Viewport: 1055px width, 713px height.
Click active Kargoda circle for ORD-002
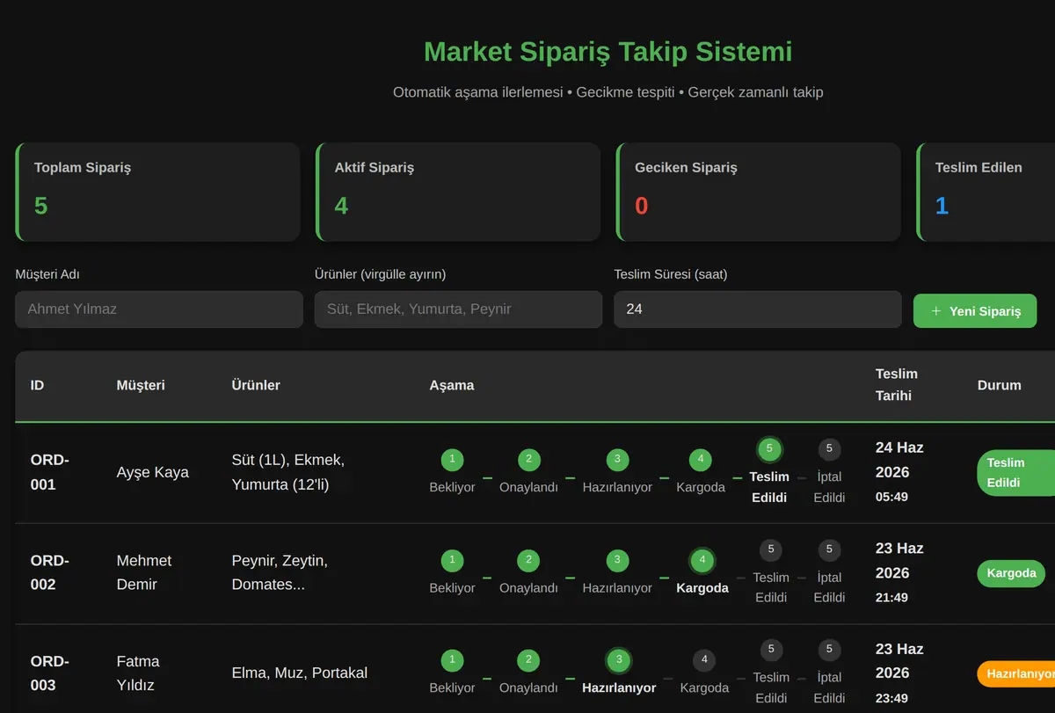coord(702,560)
